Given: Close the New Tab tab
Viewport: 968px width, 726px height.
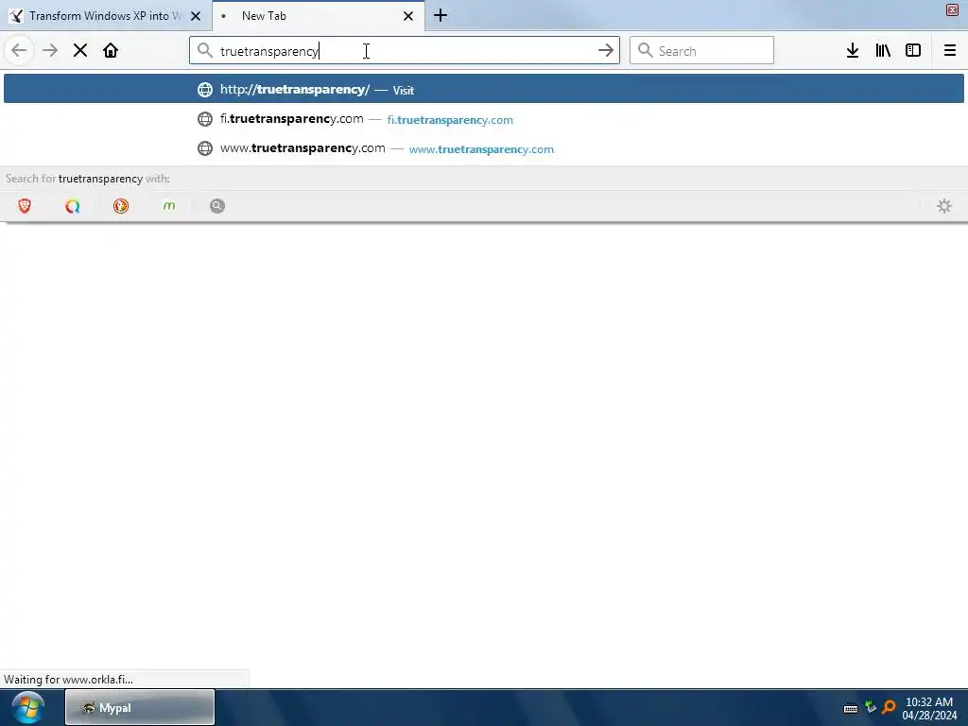Looking at the screenshot, I should [408, 16].
